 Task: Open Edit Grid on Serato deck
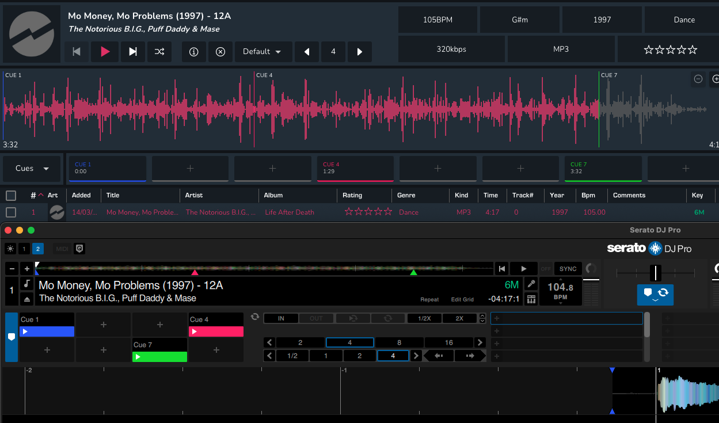click(462, 299)
